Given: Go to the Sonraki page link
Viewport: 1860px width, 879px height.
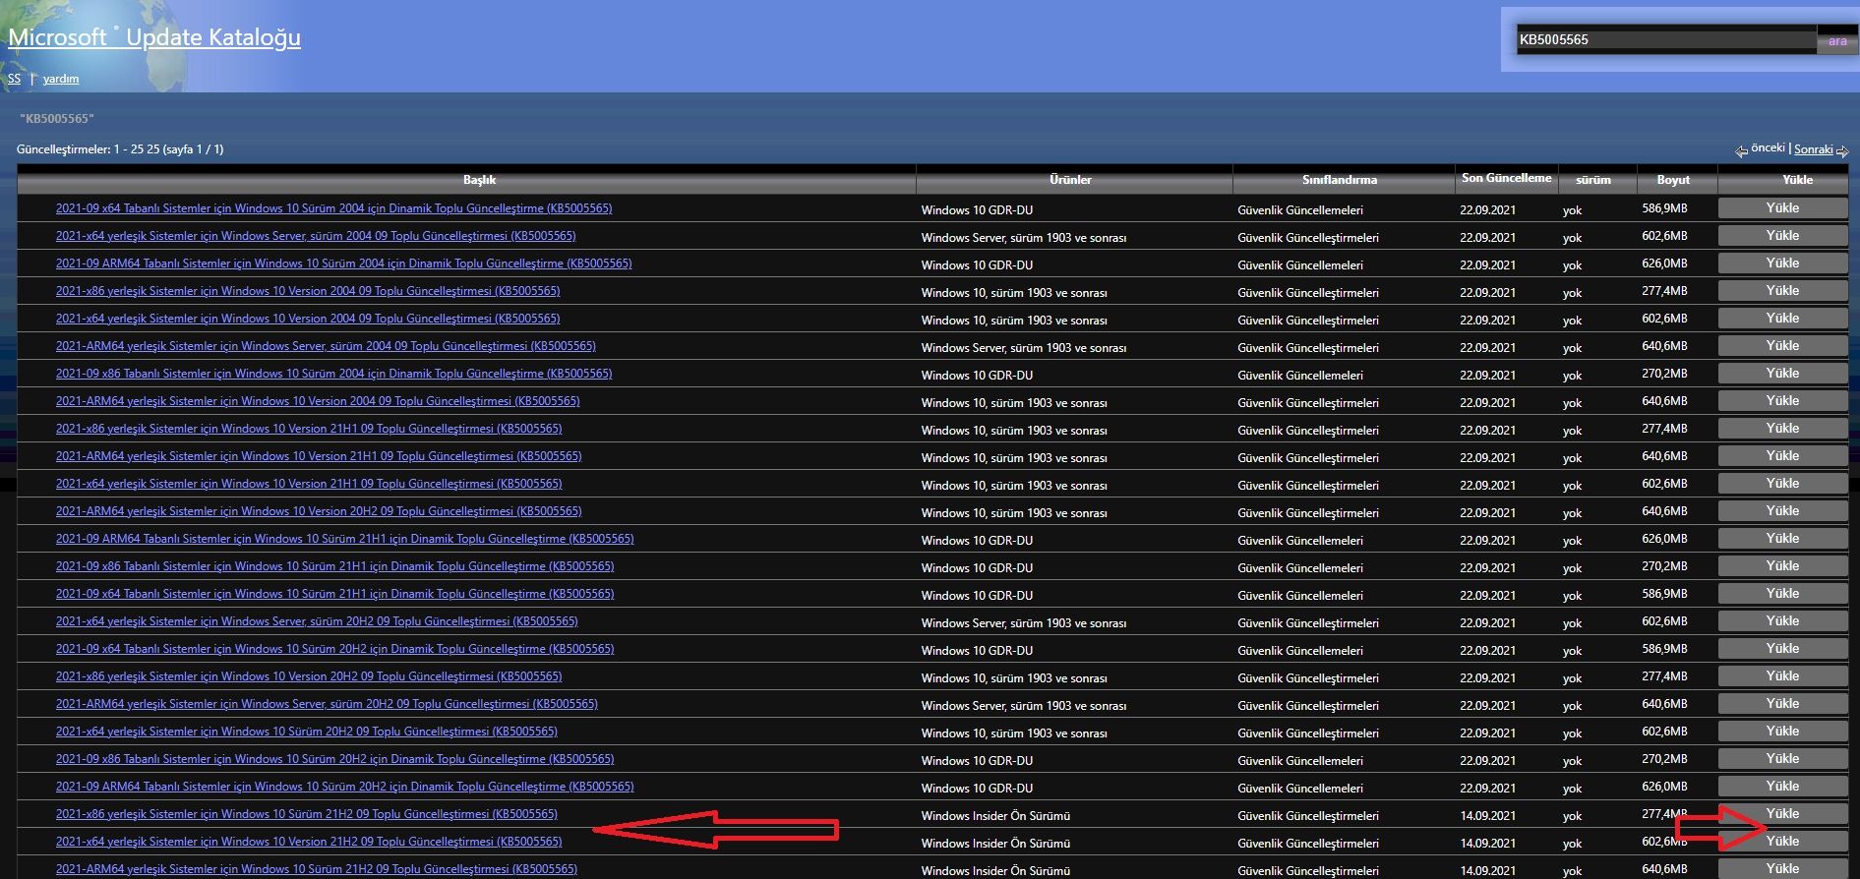Looking at the screenshot, I should pos(1813,149).
